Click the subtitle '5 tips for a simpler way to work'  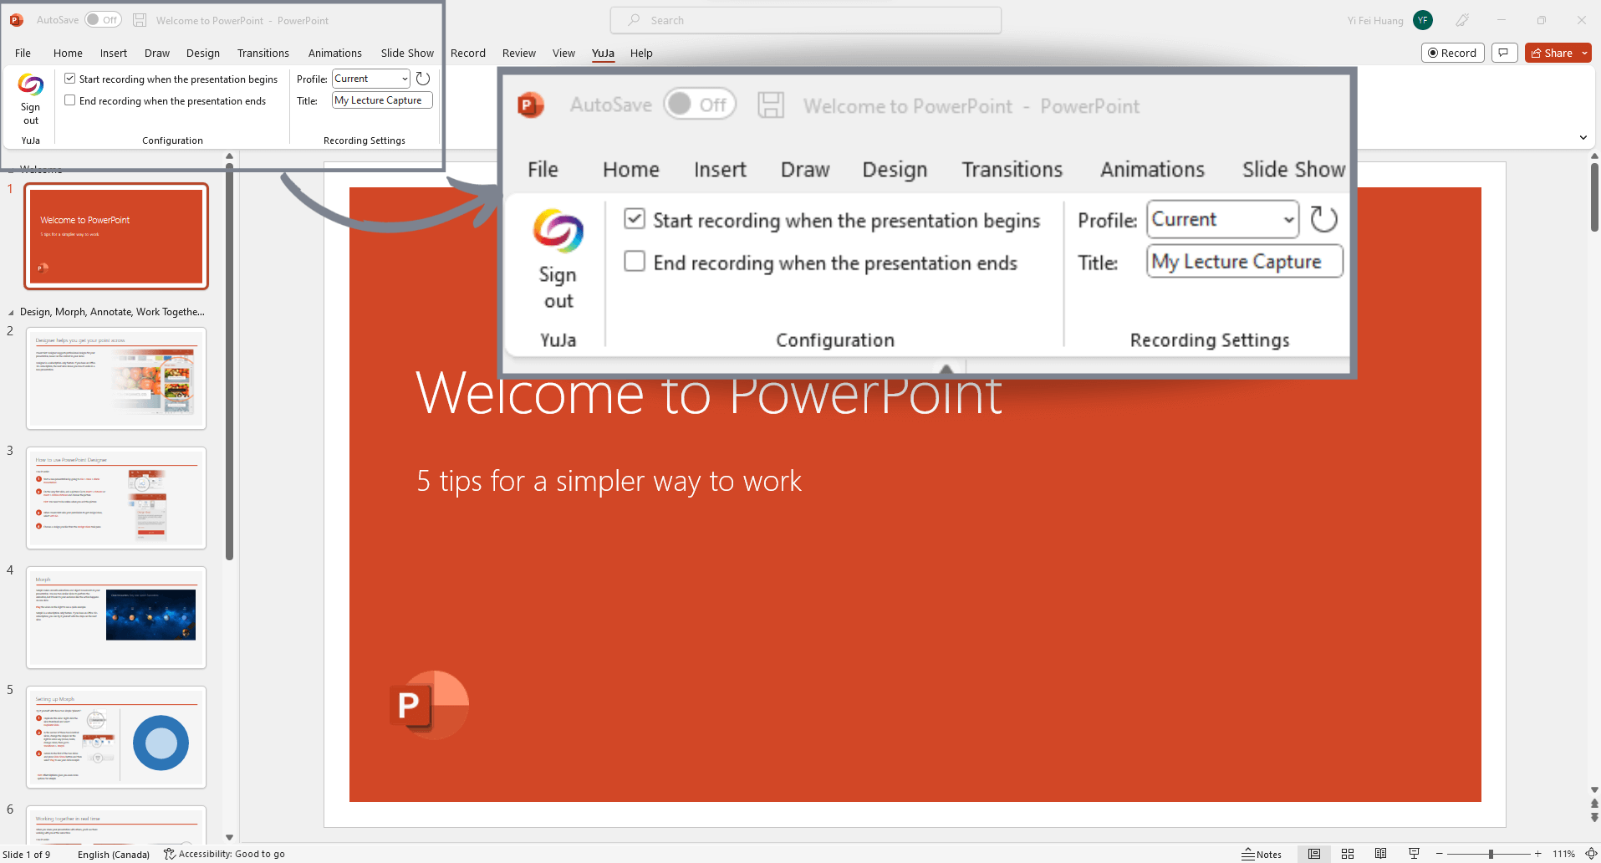(x=609, y=482)
